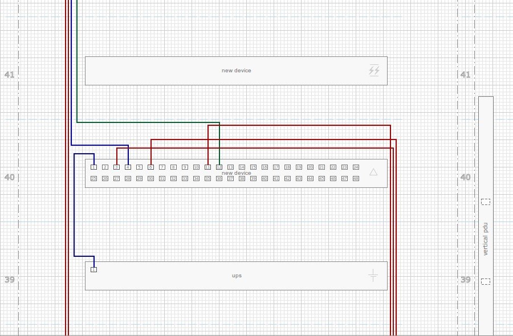The height and width of the screenshot is (336, 513).
Task: Click port 36 on the switch
Action: click(219, 178)
